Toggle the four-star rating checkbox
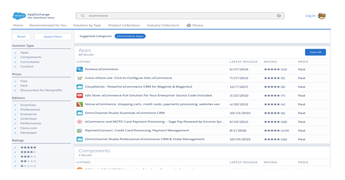Screen dimensions: 345x180 click(15, 152)
